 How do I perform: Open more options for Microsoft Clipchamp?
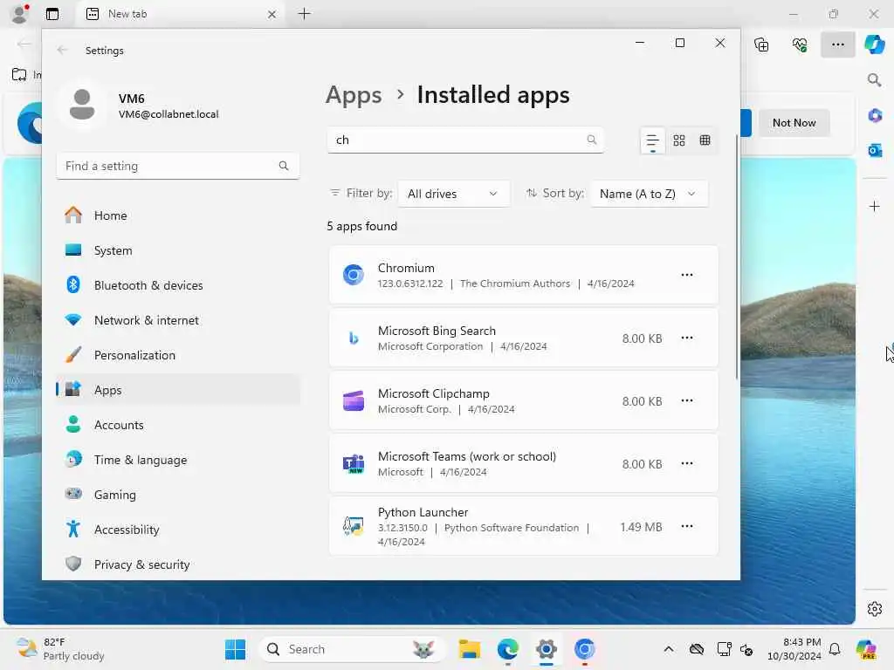pyautogui.click(x=686, y=400)
